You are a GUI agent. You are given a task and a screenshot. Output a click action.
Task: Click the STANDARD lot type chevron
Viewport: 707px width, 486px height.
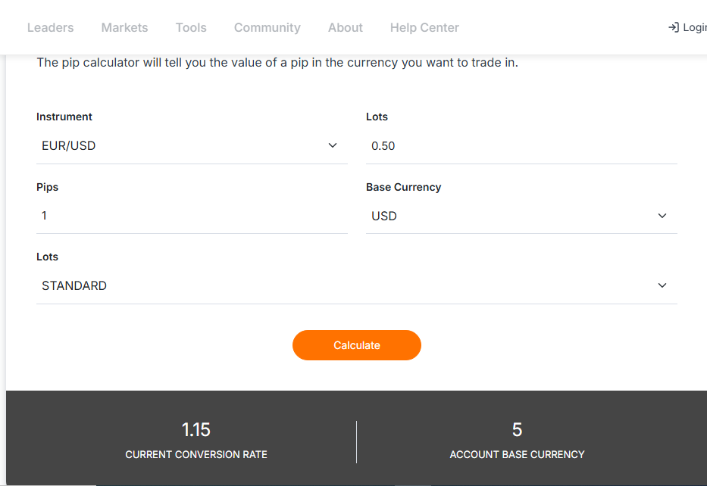(662, 285)
